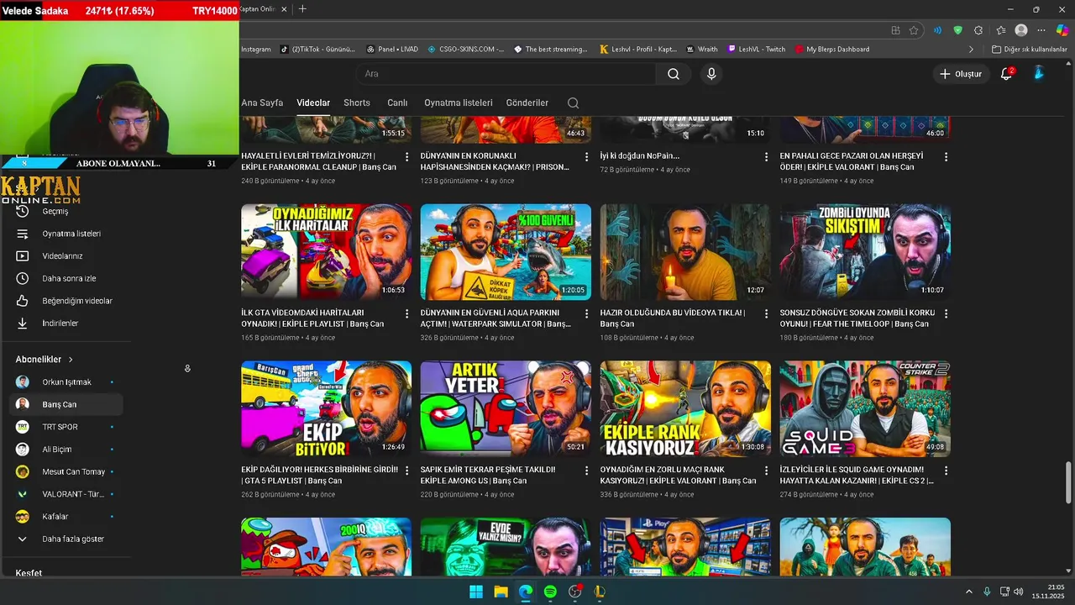Open the LeshVL - Twitch bookmark
The height and width of the screenshot is (605, 1075).
pos(757,50)
